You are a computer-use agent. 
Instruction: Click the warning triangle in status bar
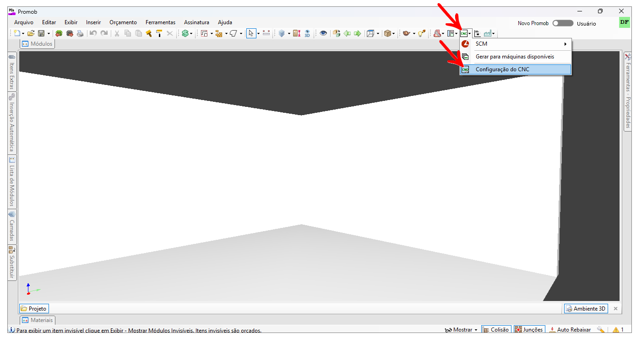tap(616, 330)
